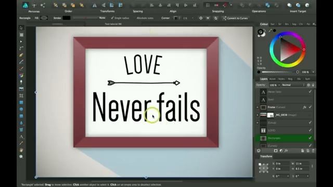
Task: Adjust the colour Opacity slider
Action: [280, 72]
